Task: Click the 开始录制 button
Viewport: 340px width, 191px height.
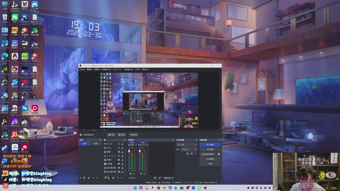Action: (x=210, y=149)
